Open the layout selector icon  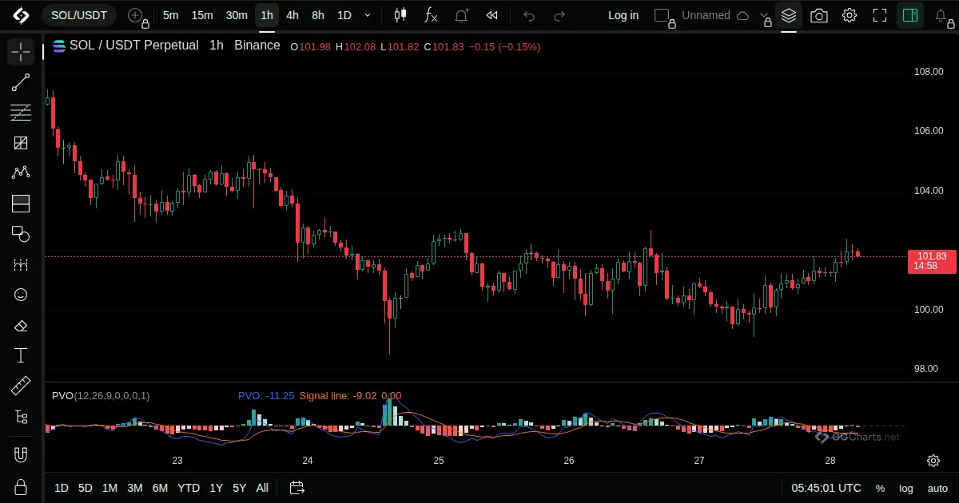coord(663,15)
